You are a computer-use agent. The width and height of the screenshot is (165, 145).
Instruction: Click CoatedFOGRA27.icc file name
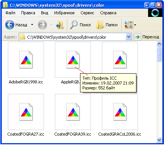[26, 134]
